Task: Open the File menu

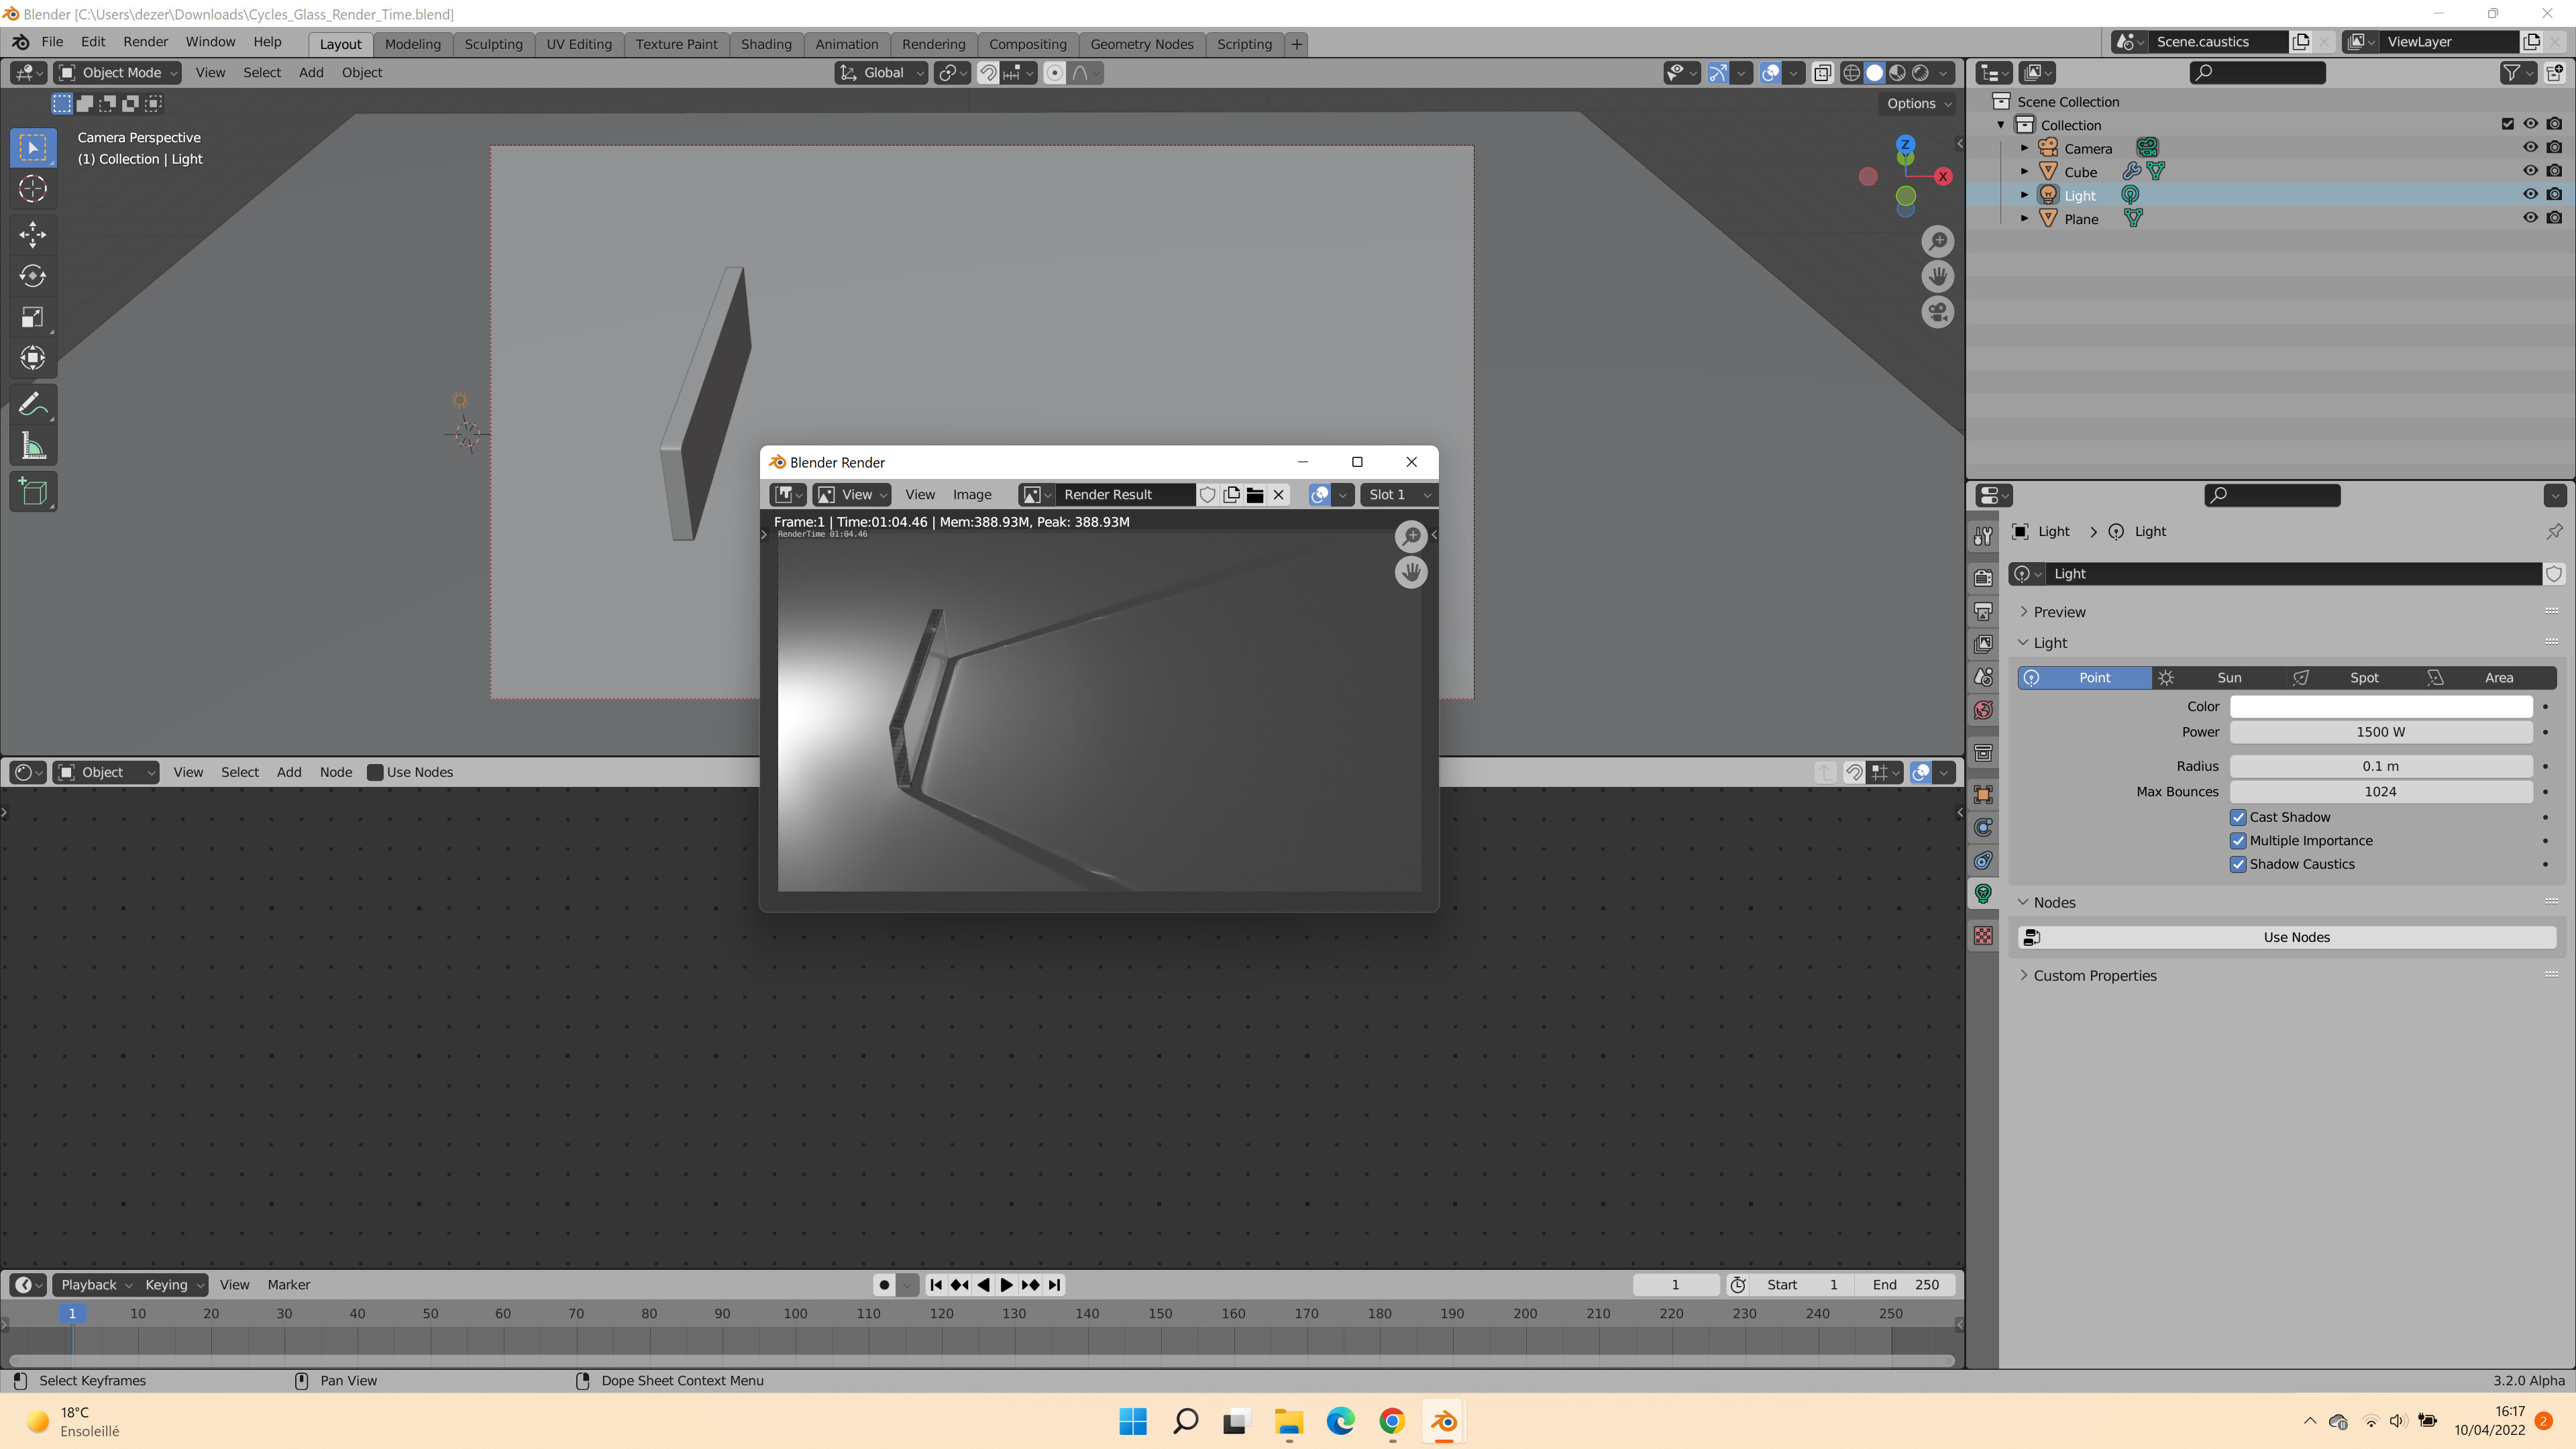Action: point(52,42)
